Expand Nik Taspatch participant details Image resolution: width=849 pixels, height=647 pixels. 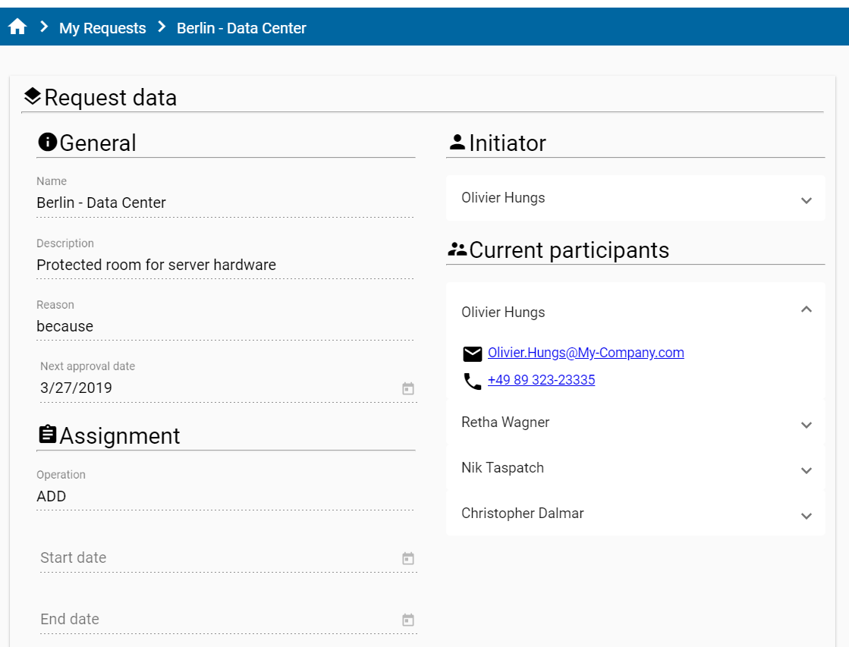pyautogui.click(x=806, y=470)
